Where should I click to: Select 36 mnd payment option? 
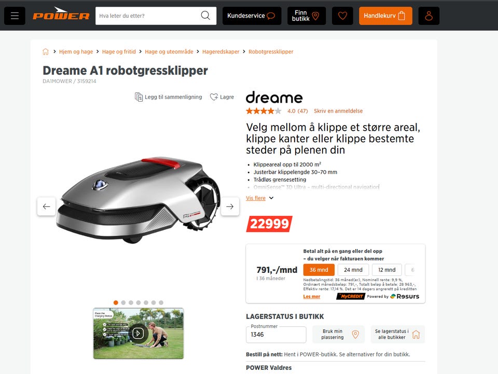pyautogui.click(x=319, y=270)
